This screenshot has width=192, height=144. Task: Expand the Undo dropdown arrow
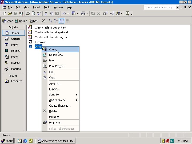coord(68,14)
